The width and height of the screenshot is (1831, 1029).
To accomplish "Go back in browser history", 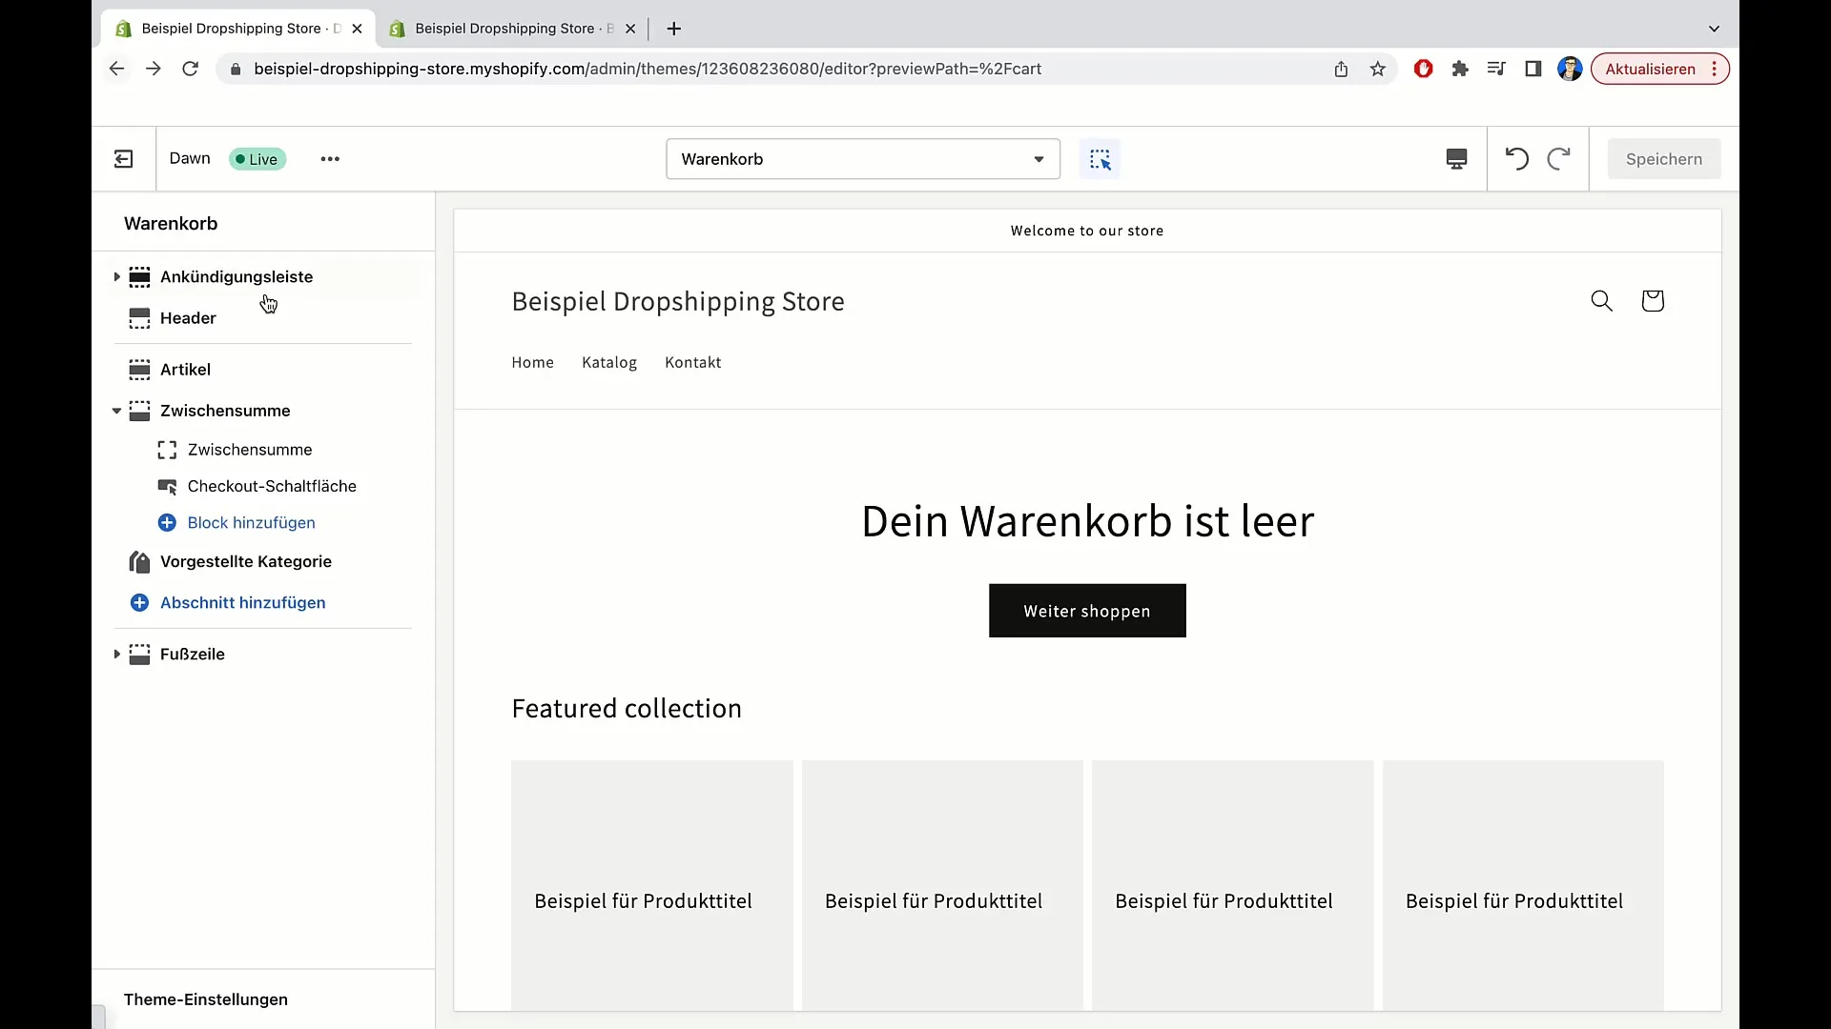I will point(116,69).
